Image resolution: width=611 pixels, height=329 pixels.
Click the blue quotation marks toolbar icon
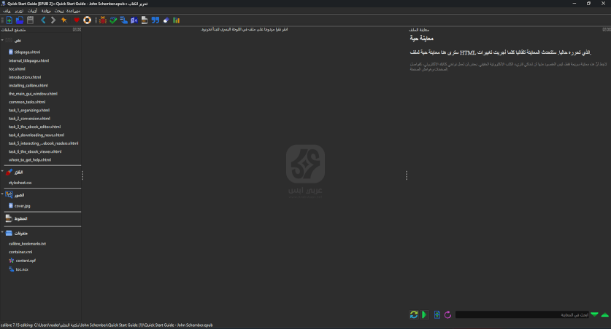tap(155, 20)
